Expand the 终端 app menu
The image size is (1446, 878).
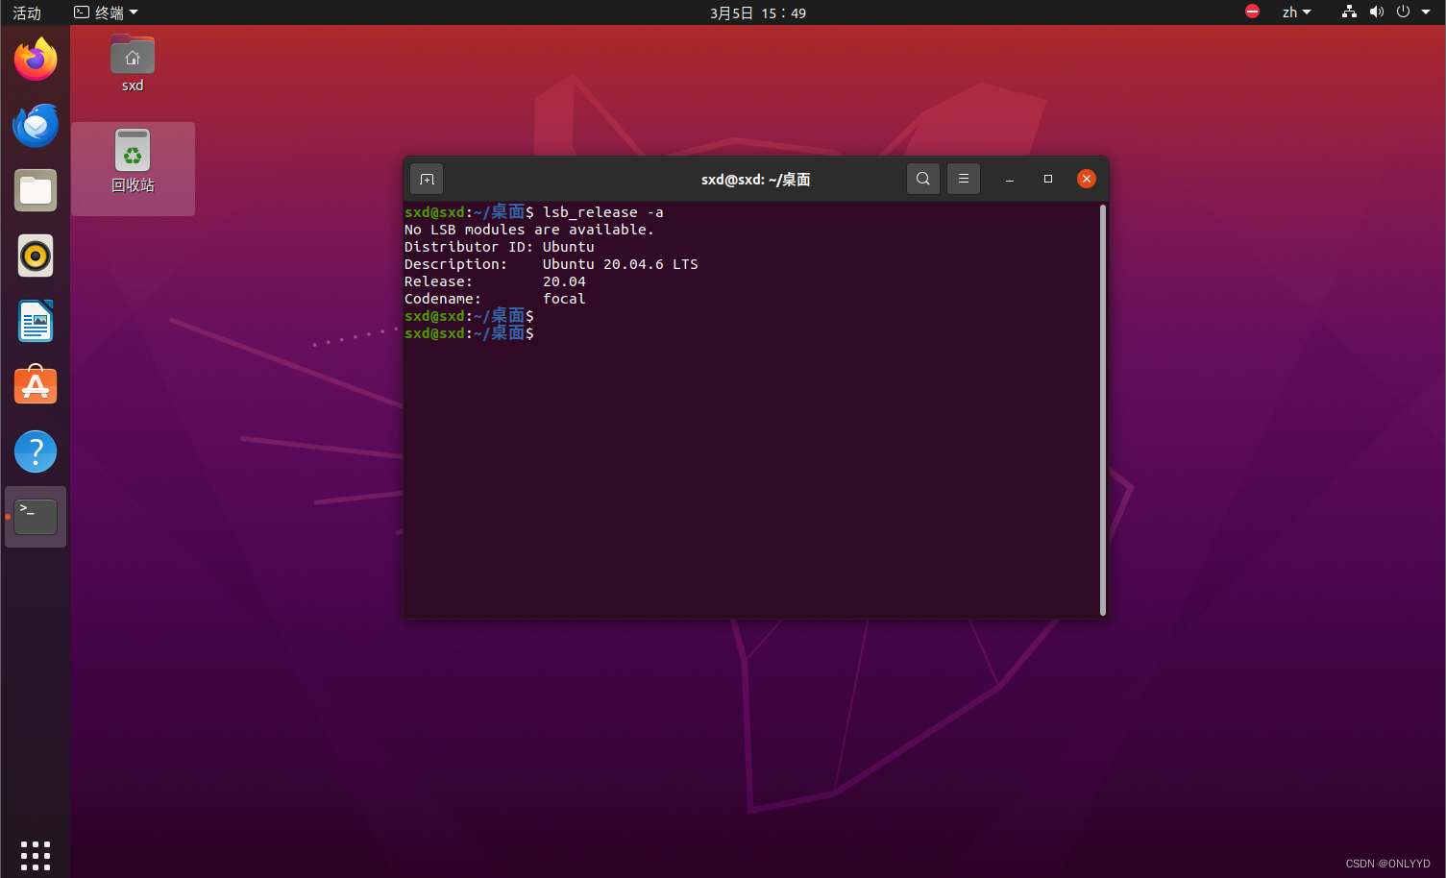(x=107, y=12)
